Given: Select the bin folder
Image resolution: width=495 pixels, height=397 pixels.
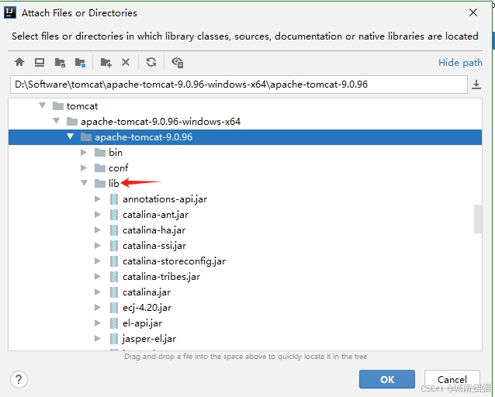Looking at the screenshot, I should pyautogui.click(x=245, y=153).
